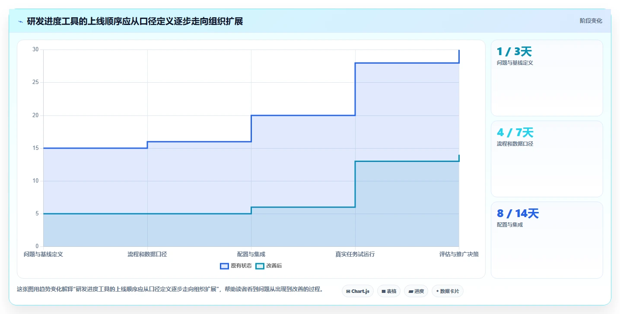Image resolution: width=620 pixels, height=314 pixels.
Task: Click the 改善后 teal legend swatch
Action: click(259, 266)
